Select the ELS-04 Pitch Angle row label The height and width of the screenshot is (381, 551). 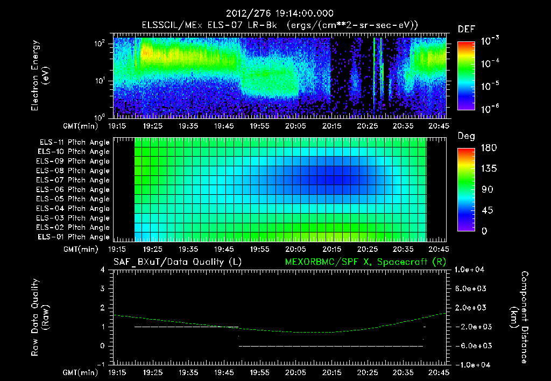[x=73, y=208]
